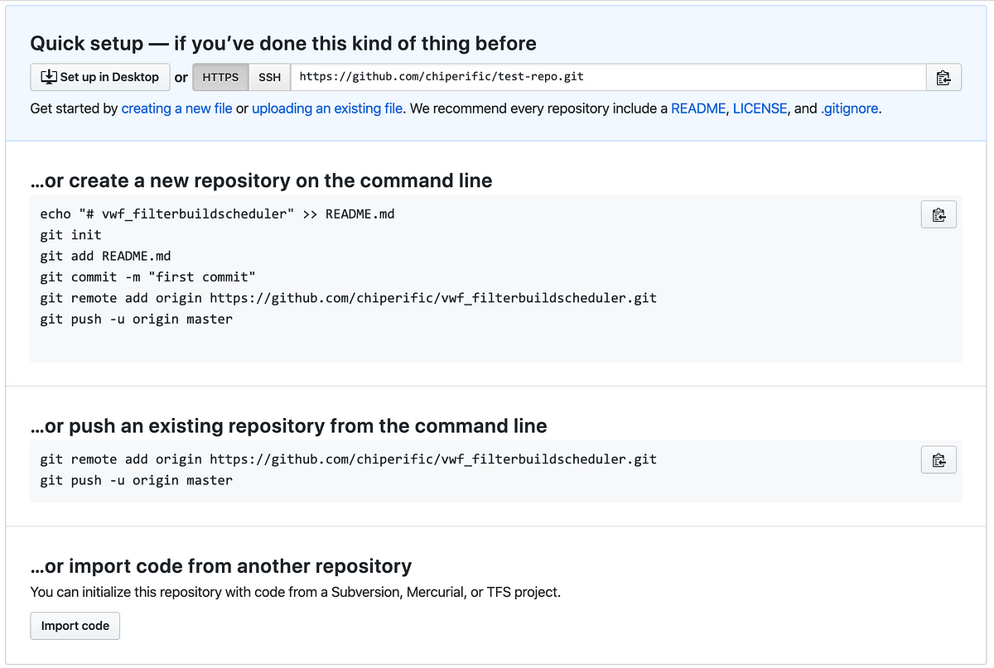Click the 'git add README.md' line

105,256
